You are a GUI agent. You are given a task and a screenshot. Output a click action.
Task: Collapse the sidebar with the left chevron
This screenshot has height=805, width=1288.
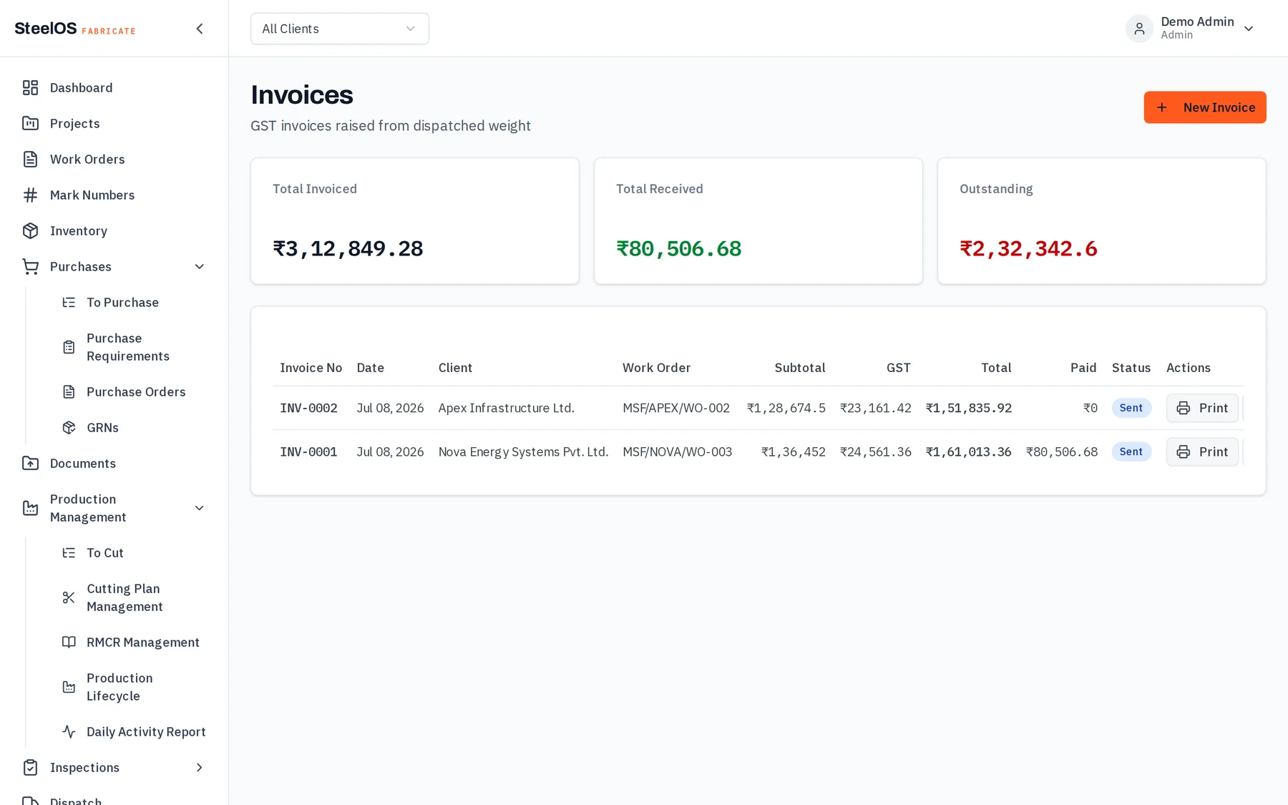tap(200, 29)
